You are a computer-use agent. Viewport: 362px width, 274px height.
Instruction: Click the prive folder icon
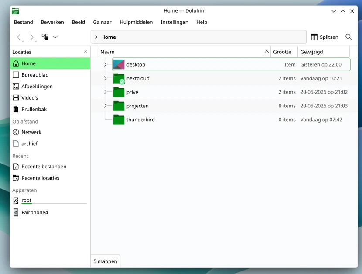coord(119,92)
